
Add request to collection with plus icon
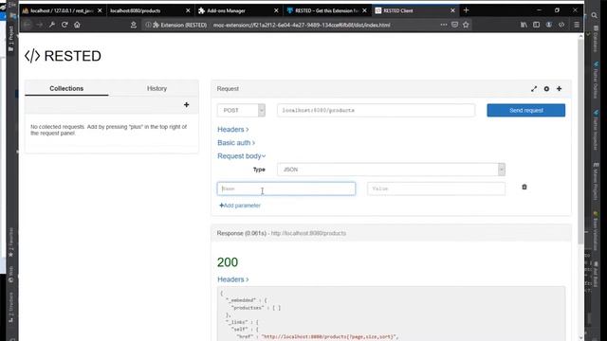(x=559, y=89)
